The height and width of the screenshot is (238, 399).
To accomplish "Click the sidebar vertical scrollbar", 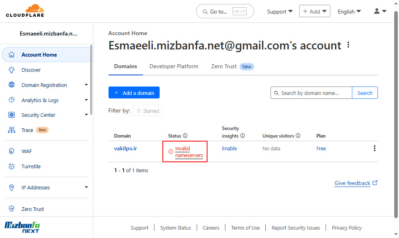I will (91, 80).
